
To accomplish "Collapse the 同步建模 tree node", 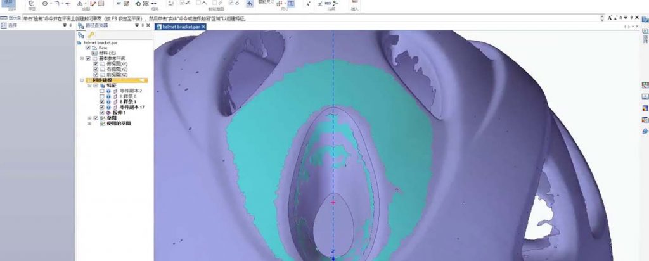I will coord(82,80).
